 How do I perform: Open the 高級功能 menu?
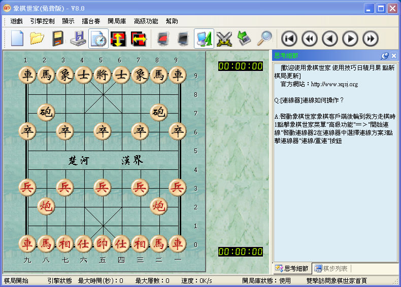tap(146, 21)
